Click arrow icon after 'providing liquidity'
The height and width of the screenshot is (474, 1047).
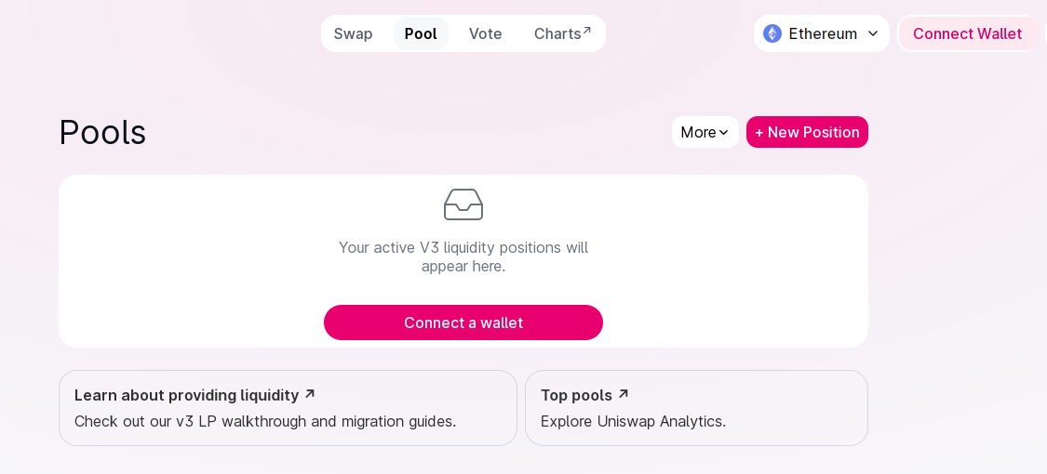pyautogui.click(x=310, y=394)
